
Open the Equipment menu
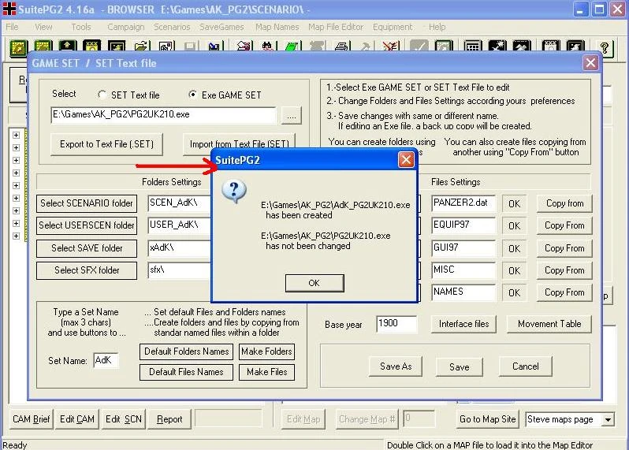point(393,27)
